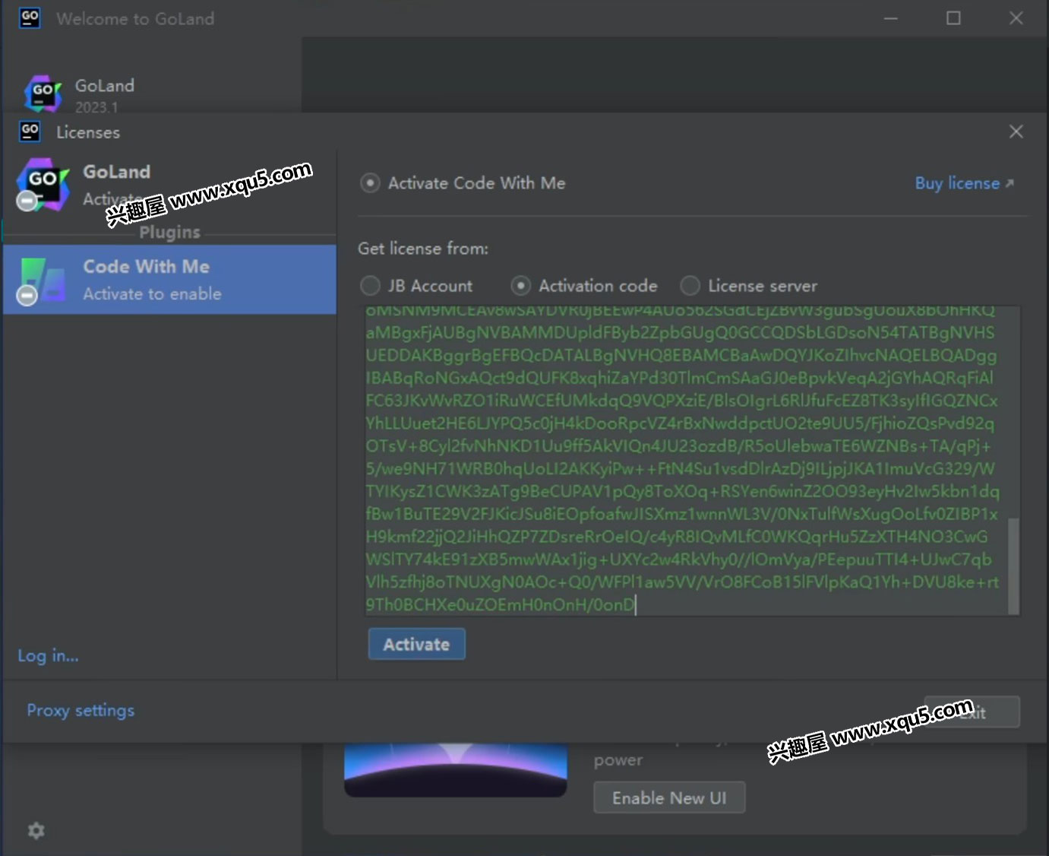Click the activation code scrollbar thumb
The image size is (1049, 856).
tap(1013, 565)
